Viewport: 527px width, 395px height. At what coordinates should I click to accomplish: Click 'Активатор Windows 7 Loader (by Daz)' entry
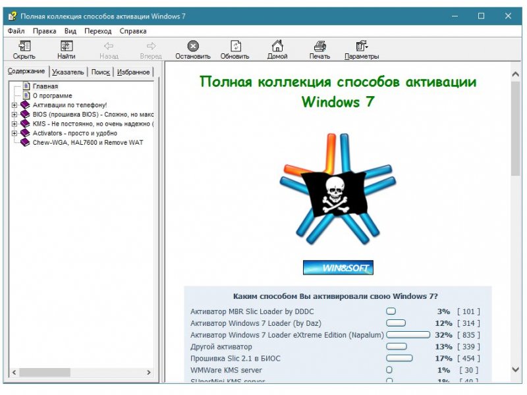tap(256, 323)
